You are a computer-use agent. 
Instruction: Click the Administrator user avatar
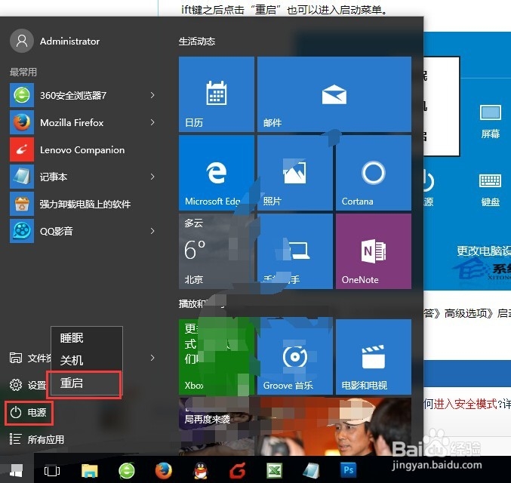coord(22,41)
